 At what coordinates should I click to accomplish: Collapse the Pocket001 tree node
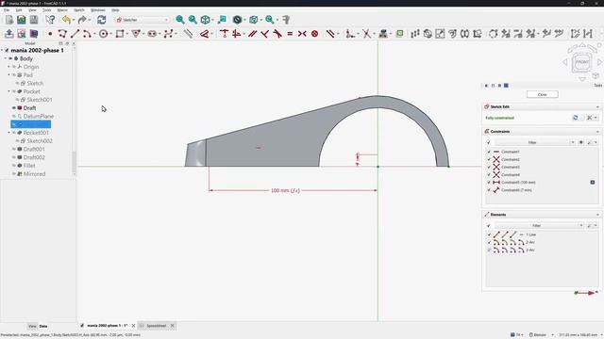8,133
